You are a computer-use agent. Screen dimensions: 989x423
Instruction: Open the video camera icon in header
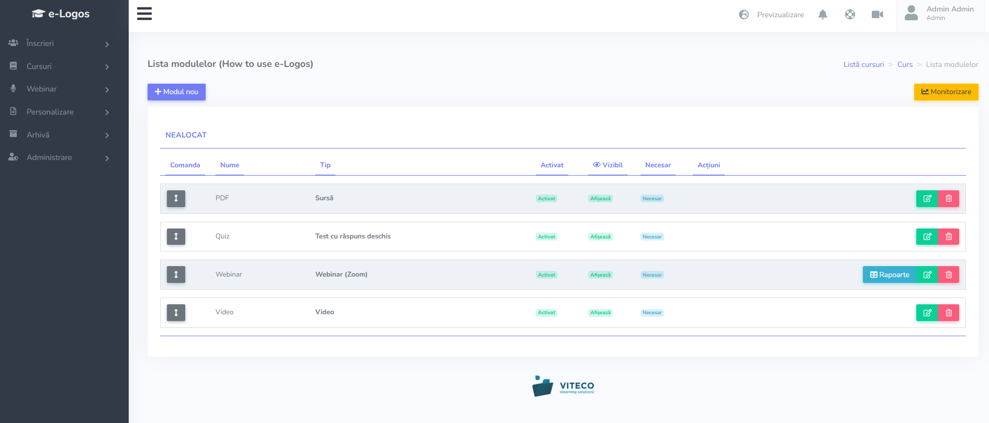[x=877, y=15]
